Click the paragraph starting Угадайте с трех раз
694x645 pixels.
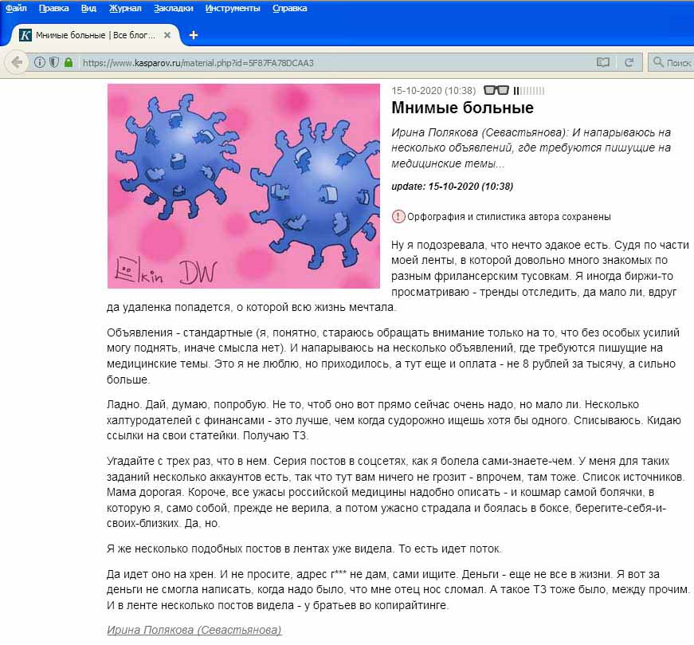click(396, 492)
